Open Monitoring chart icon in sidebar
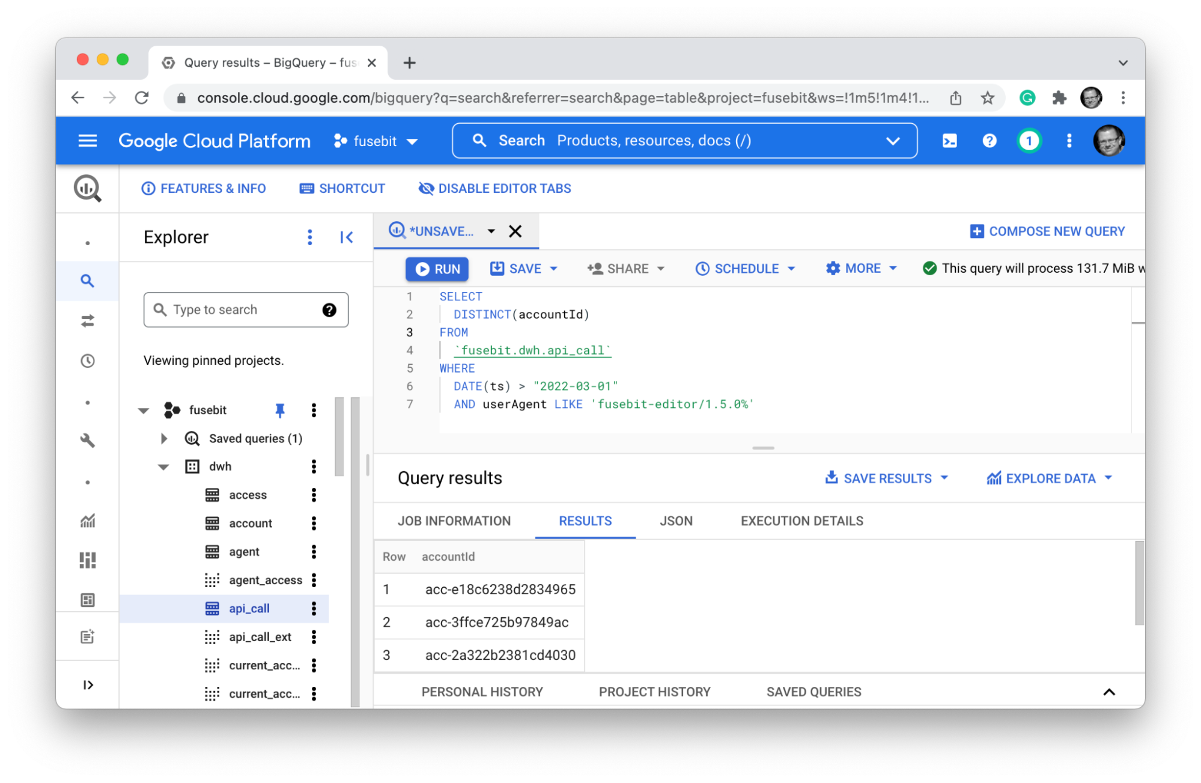1201x783 pixels. click(88, 520)
